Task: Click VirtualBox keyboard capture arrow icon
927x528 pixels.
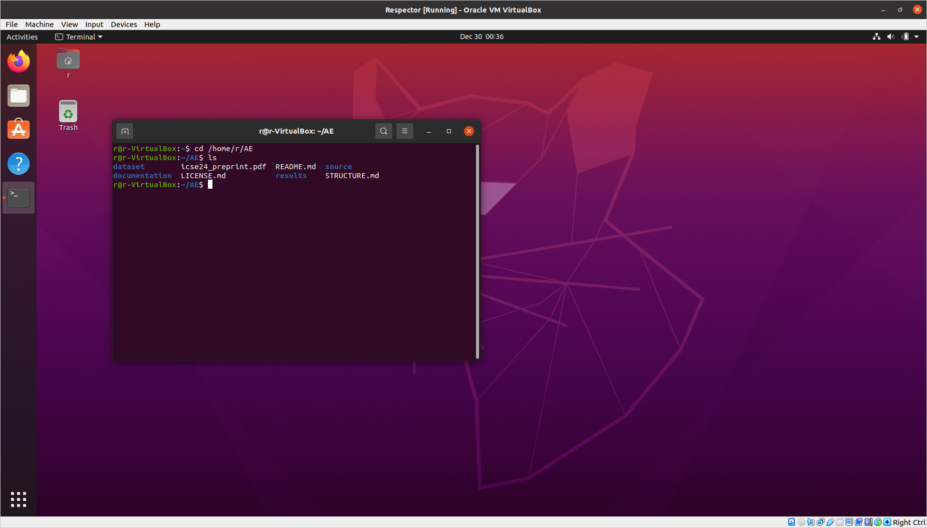Action: tap(887, 522)
